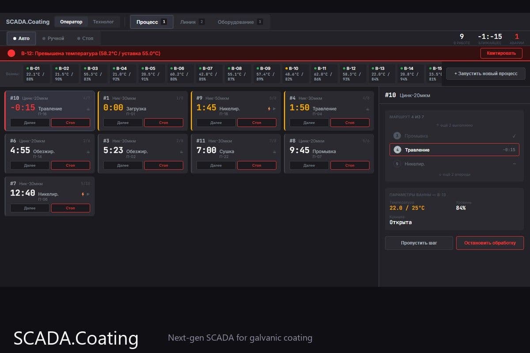Expand the 'ещё 2 впереди' upcoming steps
Viewport: 530px width, 353px height.
pos(454,175)
